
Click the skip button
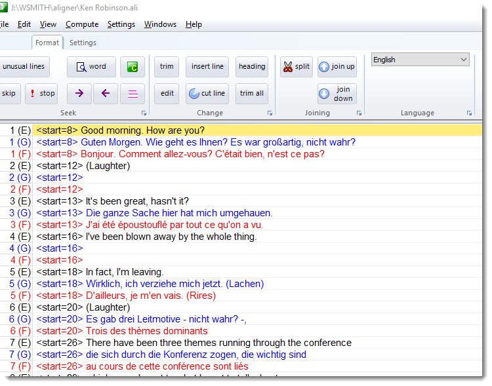[x=9, y=94]
